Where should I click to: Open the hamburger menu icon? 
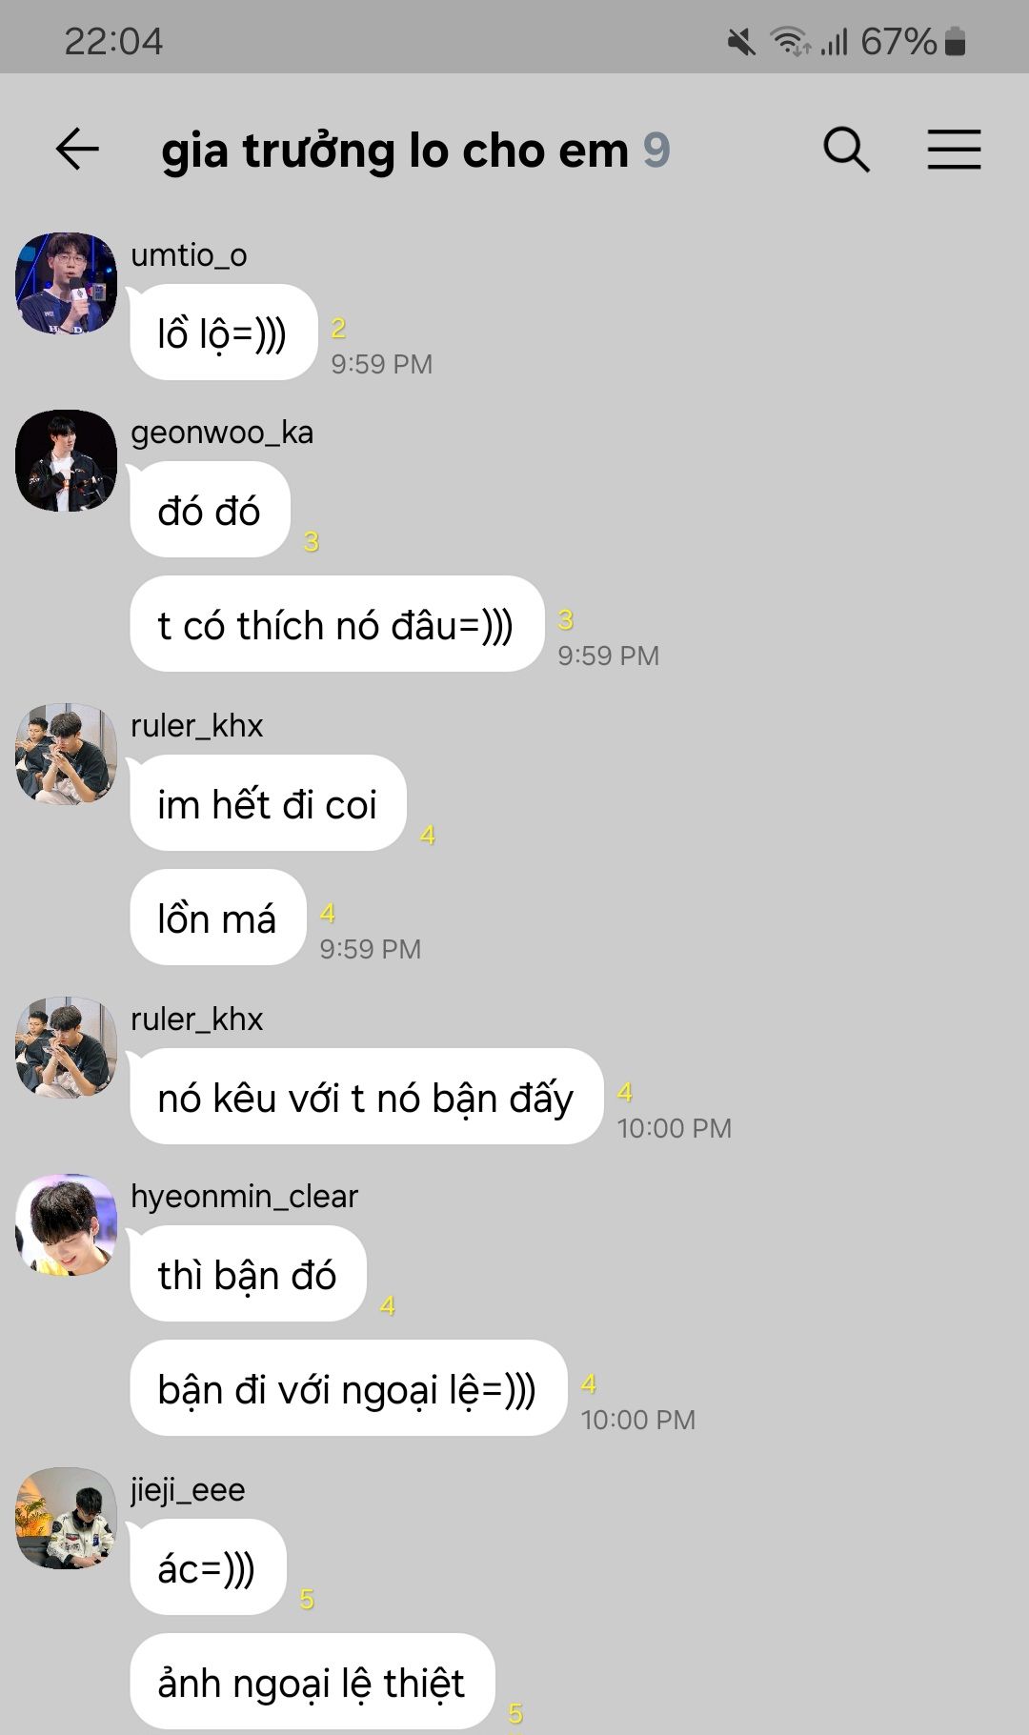(954, 150)
